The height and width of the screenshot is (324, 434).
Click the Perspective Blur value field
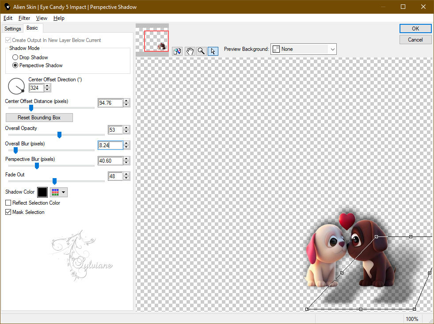110,160
